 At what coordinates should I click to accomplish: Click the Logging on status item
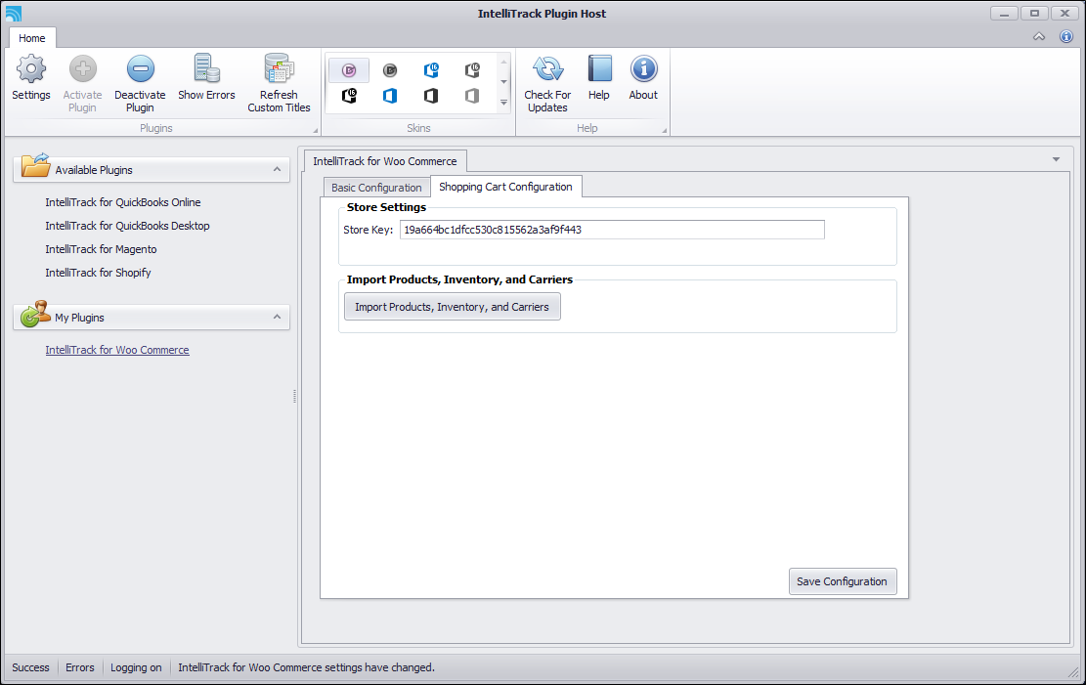click(136, 667)
